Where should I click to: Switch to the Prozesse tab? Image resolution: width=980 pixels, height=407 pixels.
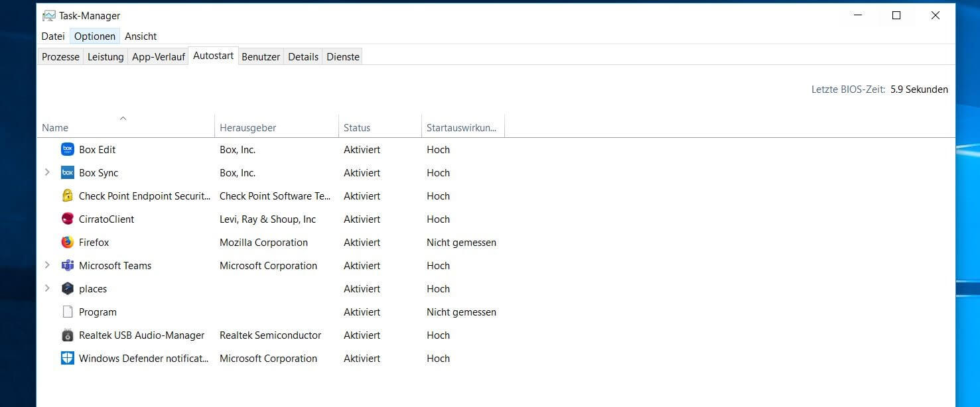click(60, 56)
